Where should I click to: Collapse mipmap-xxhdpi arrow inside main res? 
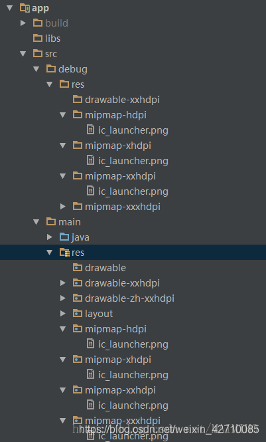(63, 390)
